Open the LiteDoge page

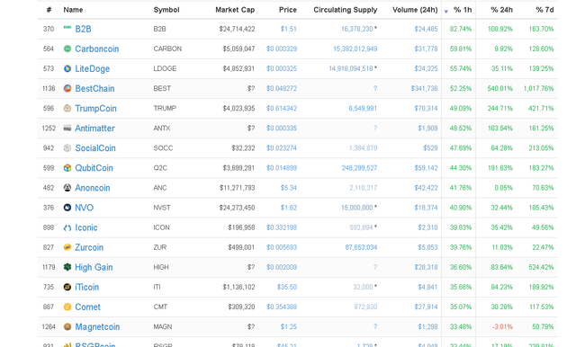[x=92, y=68]
